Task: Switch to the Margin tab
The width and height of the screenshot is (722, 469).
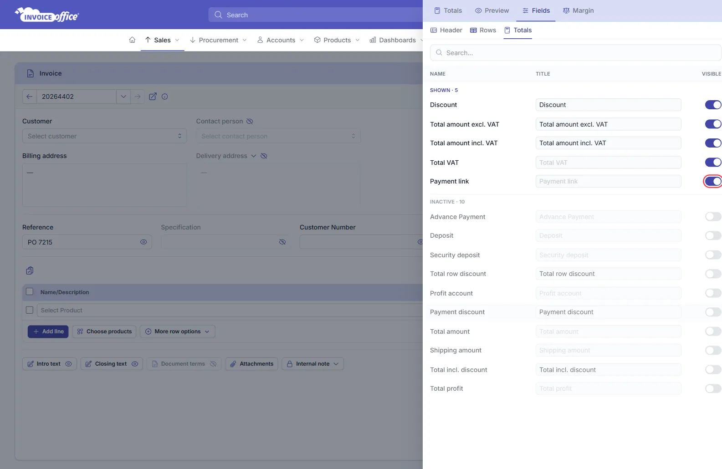Action: tap(579, 10)
